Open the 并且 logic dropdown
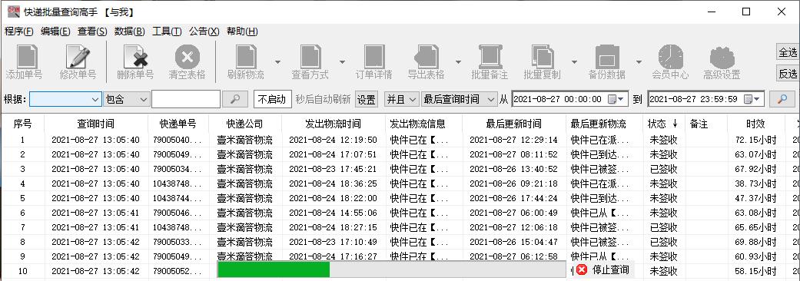The width and height of the screenshot is (800, 281). pos(401,99)
